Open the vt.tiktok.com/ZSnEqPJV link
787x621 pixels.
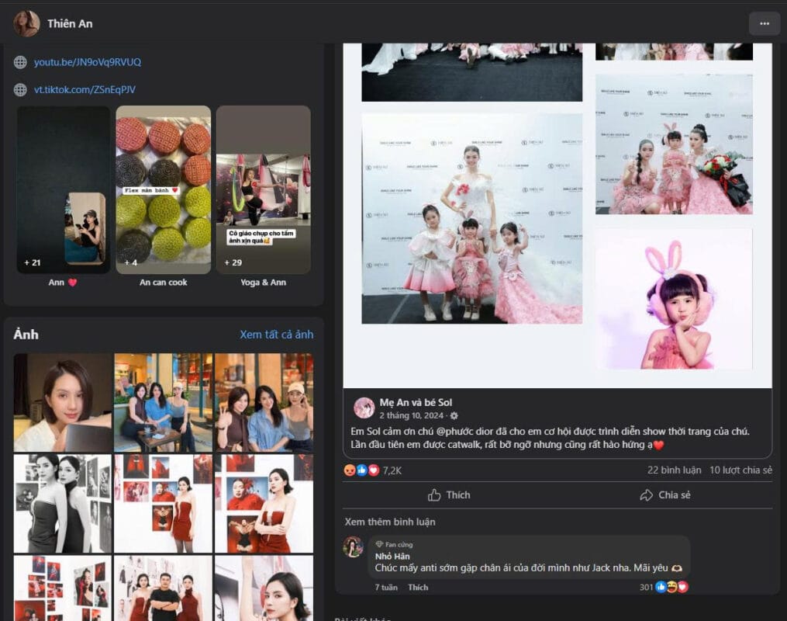click(85, 89)
